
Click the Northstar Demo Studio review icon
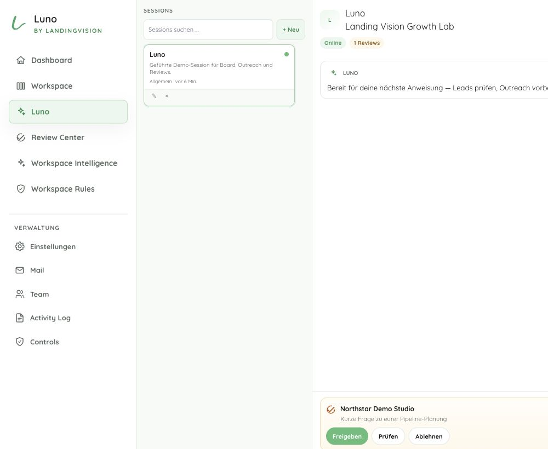point(330,409)
